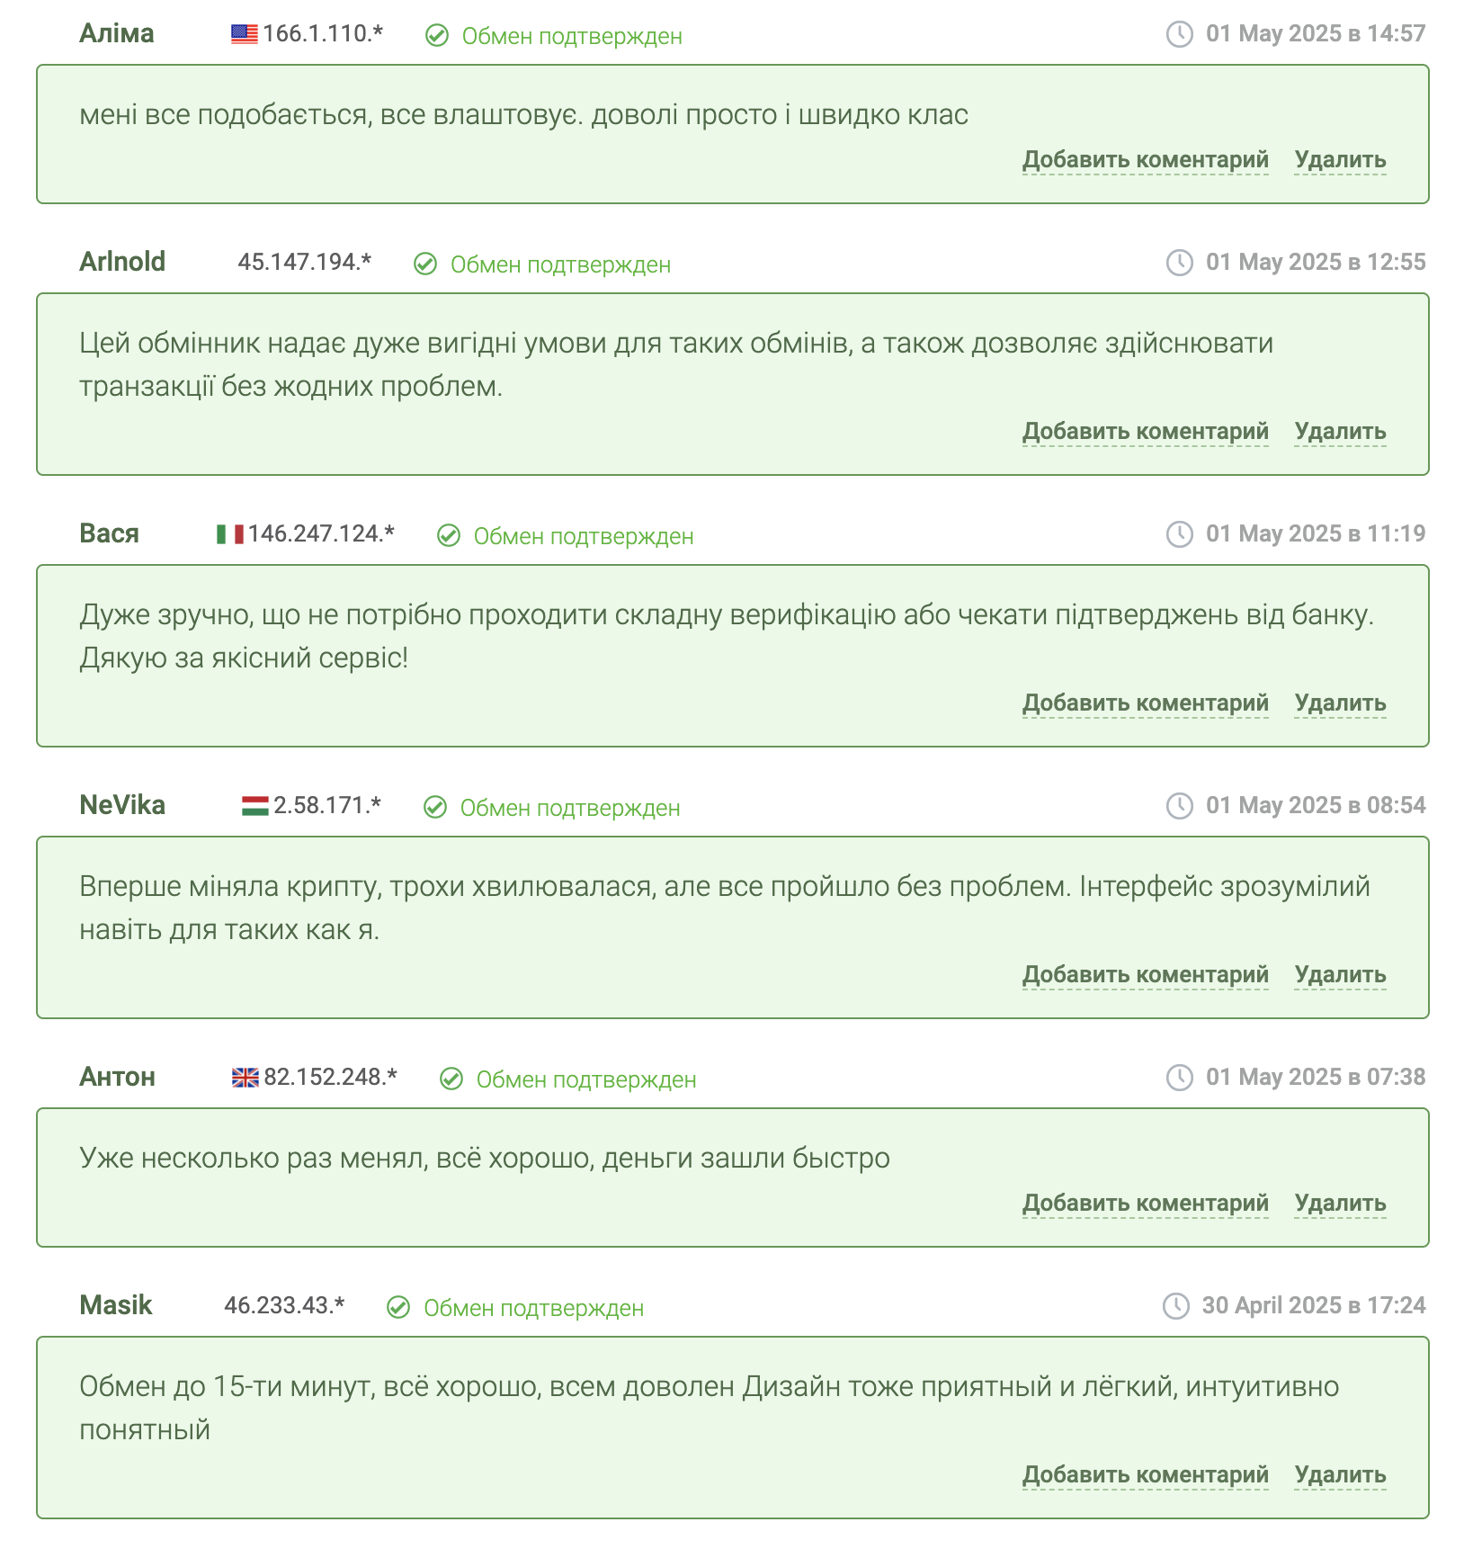
Task: Add a comment to Антон's review
Action: click(1145, 1204)
